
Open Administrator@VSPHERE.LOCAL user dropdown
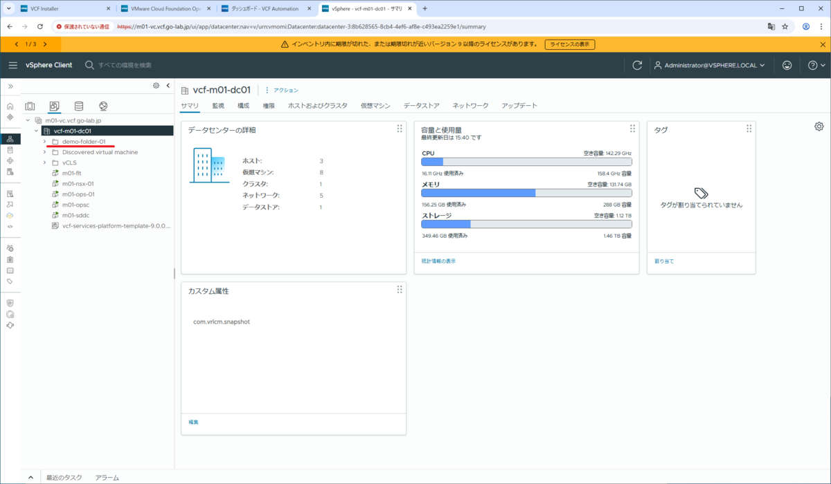(709, 65)
